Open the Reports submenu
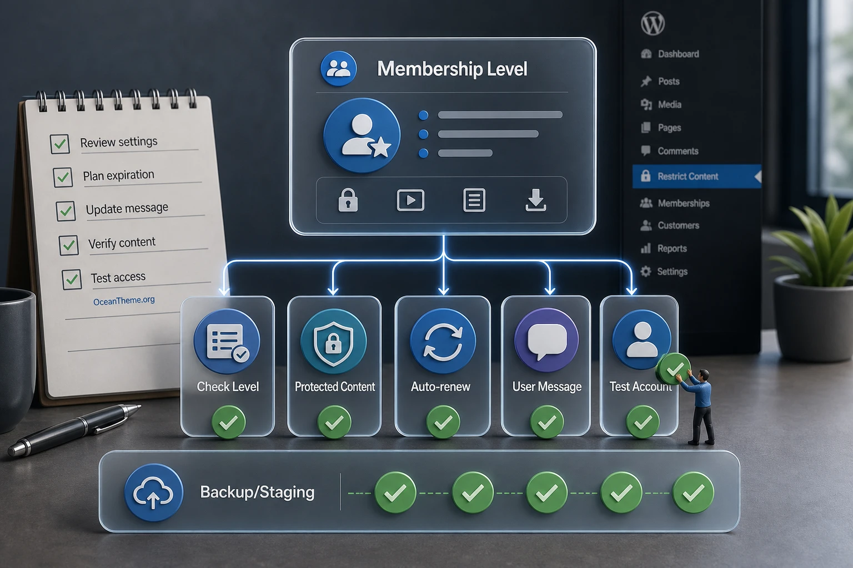Image resolution: width=853 pixels, height=568 pixels. (664, 248)
